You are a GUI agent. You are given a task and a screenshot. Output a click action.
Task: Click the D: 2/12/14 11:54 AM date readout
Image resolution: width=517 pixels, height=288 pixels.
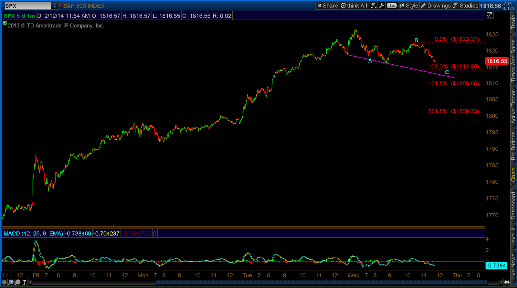pyautogui.click(x=63, y=16)
